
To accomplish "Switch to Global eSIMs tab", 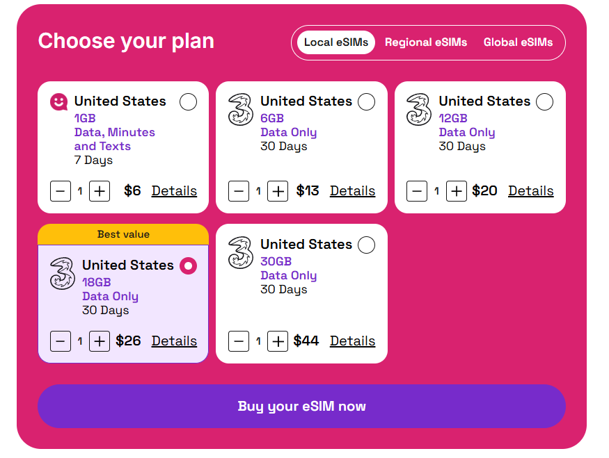I will (518, 42).
